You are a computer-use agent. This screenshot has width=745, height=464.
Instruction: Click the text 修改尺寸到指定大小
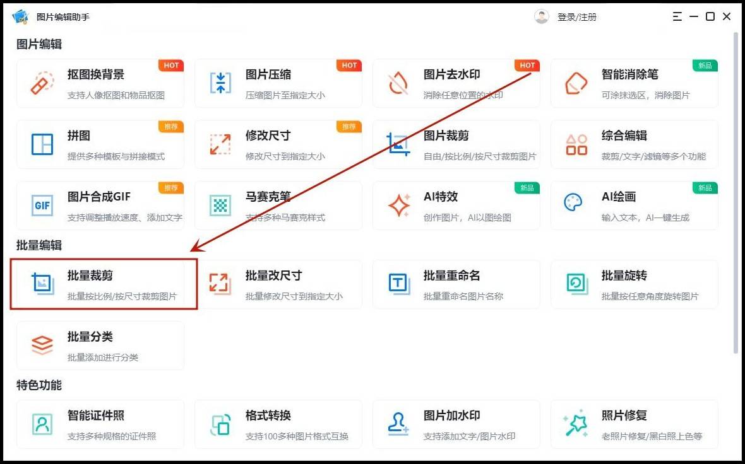[285, 156]
